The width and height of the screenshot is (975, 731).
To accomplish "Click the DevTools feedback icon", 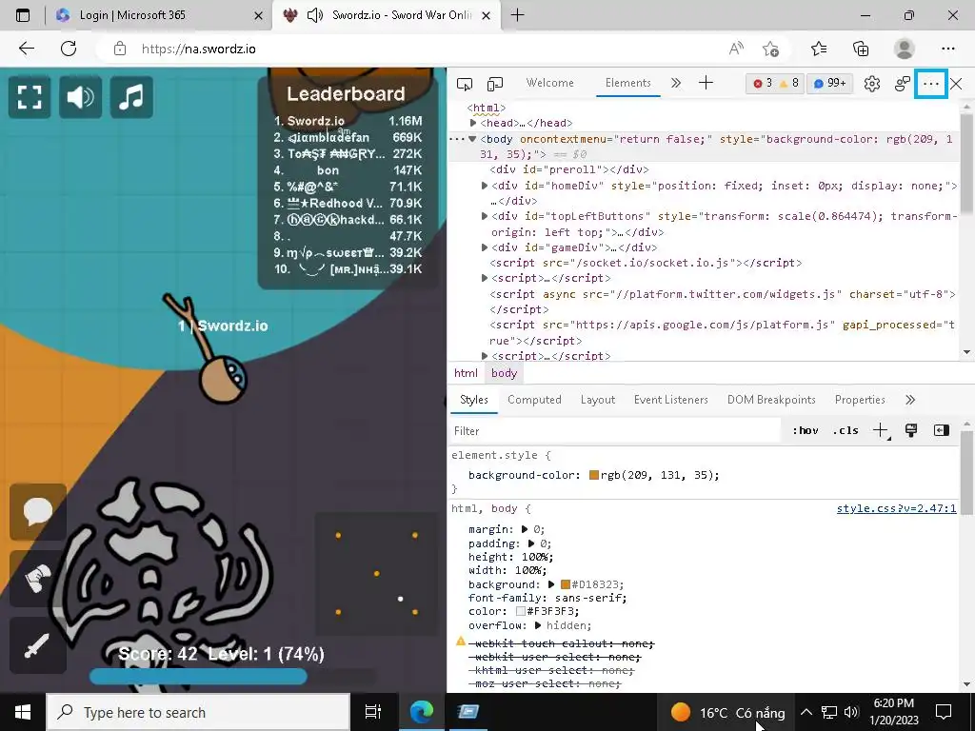I will coord(903,84).
